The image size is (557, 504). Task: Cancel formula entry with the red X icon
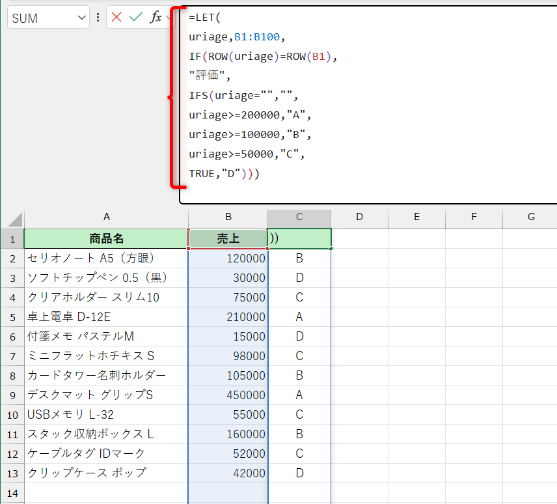pyautogui.click(x=116, y=17)
